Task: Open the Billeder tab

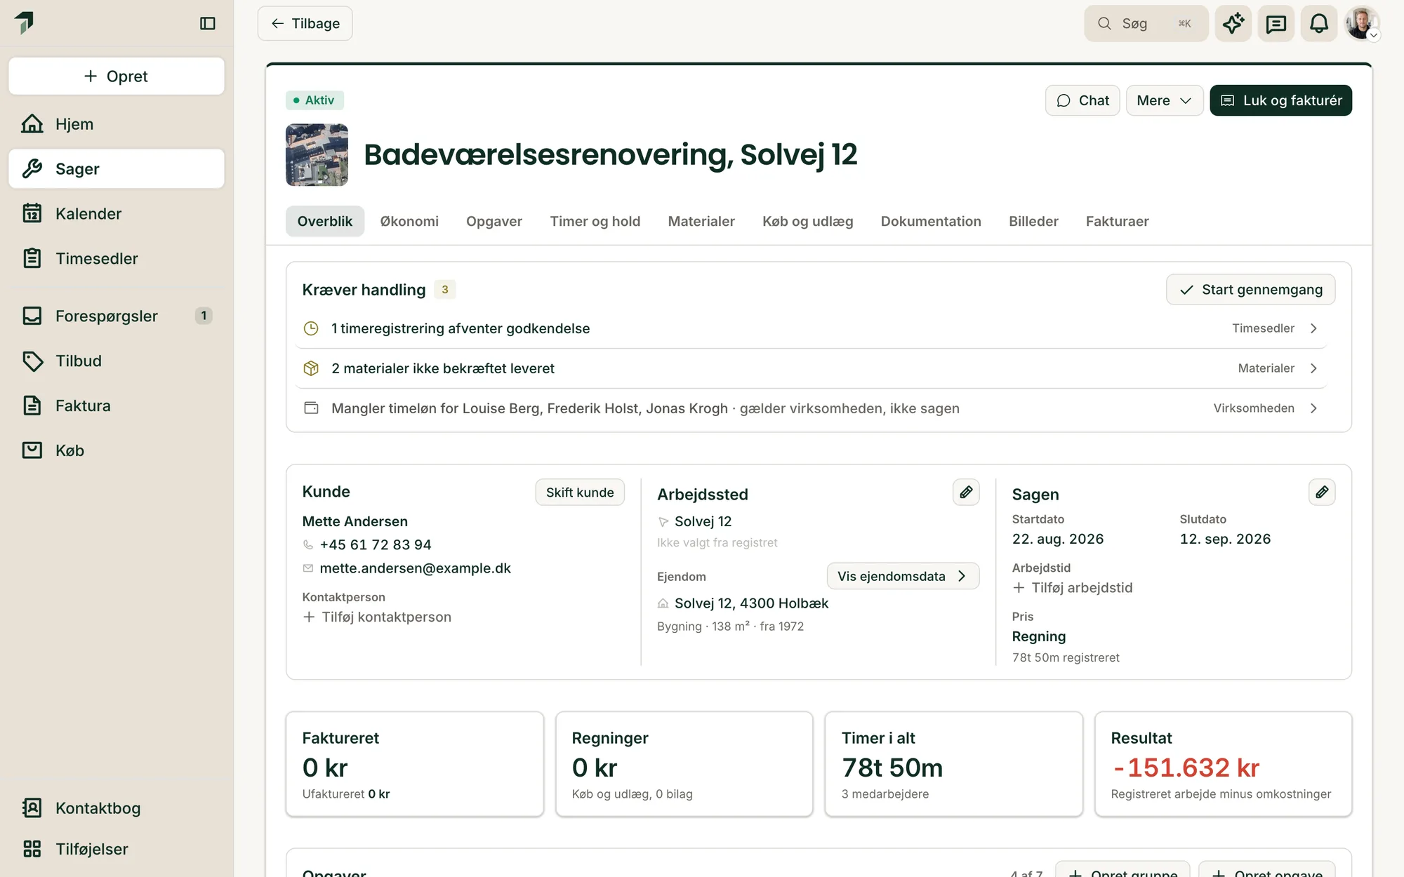Action: tap(1033, 222)
